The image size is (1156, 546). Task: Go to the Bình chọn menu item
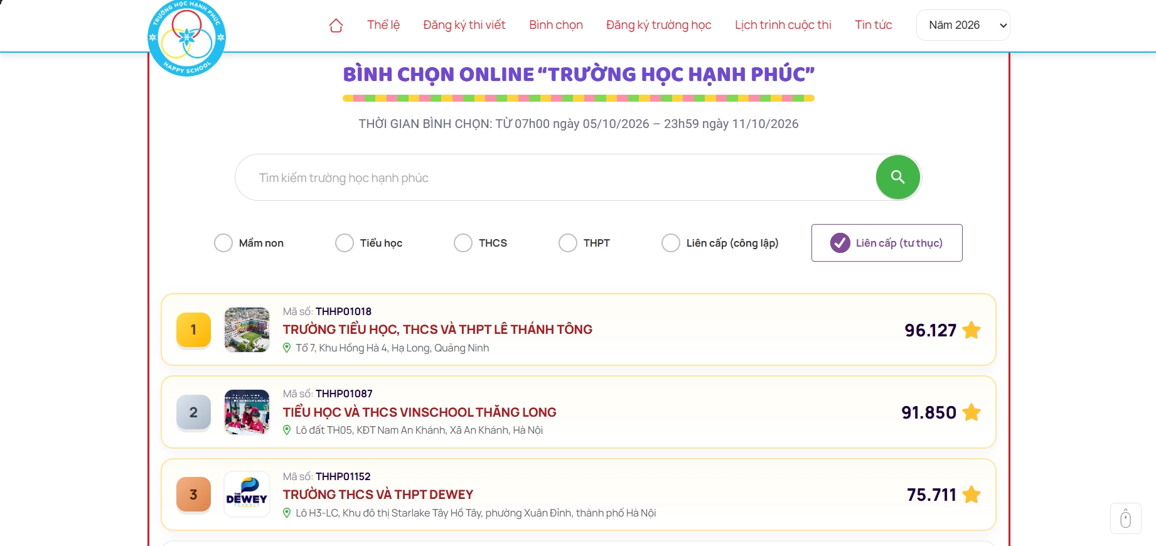(x=556, y=25)
